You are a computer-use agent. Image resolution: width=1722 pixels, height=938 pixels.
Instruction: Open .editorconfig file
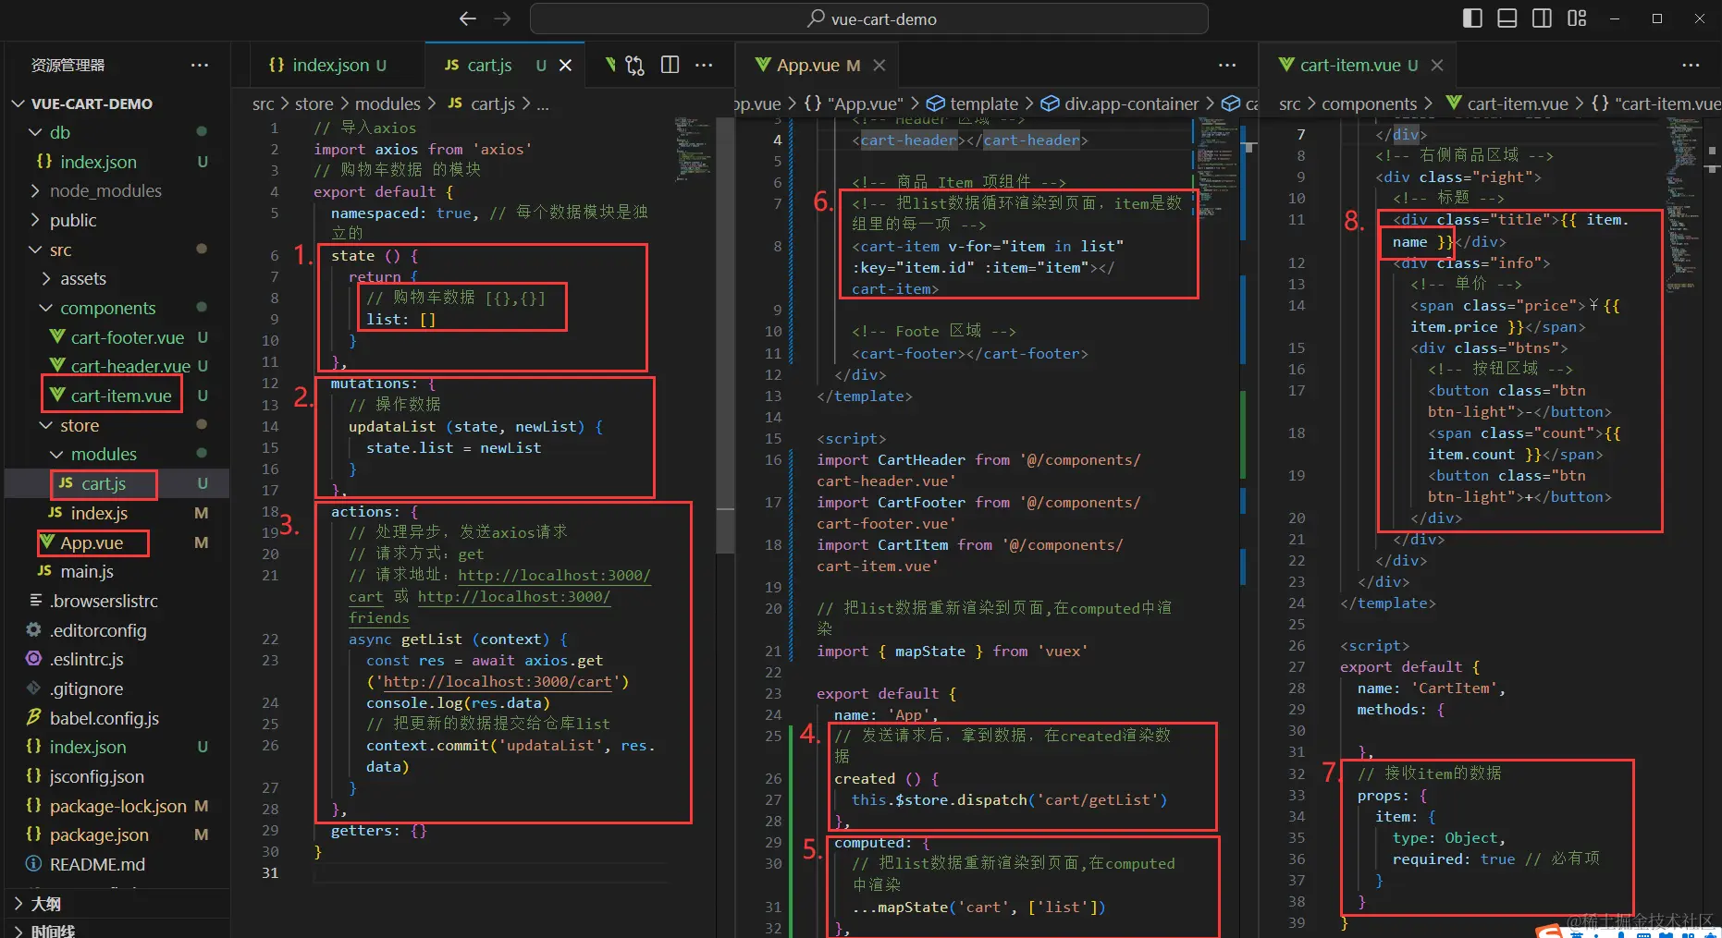(x=98, y=630)
